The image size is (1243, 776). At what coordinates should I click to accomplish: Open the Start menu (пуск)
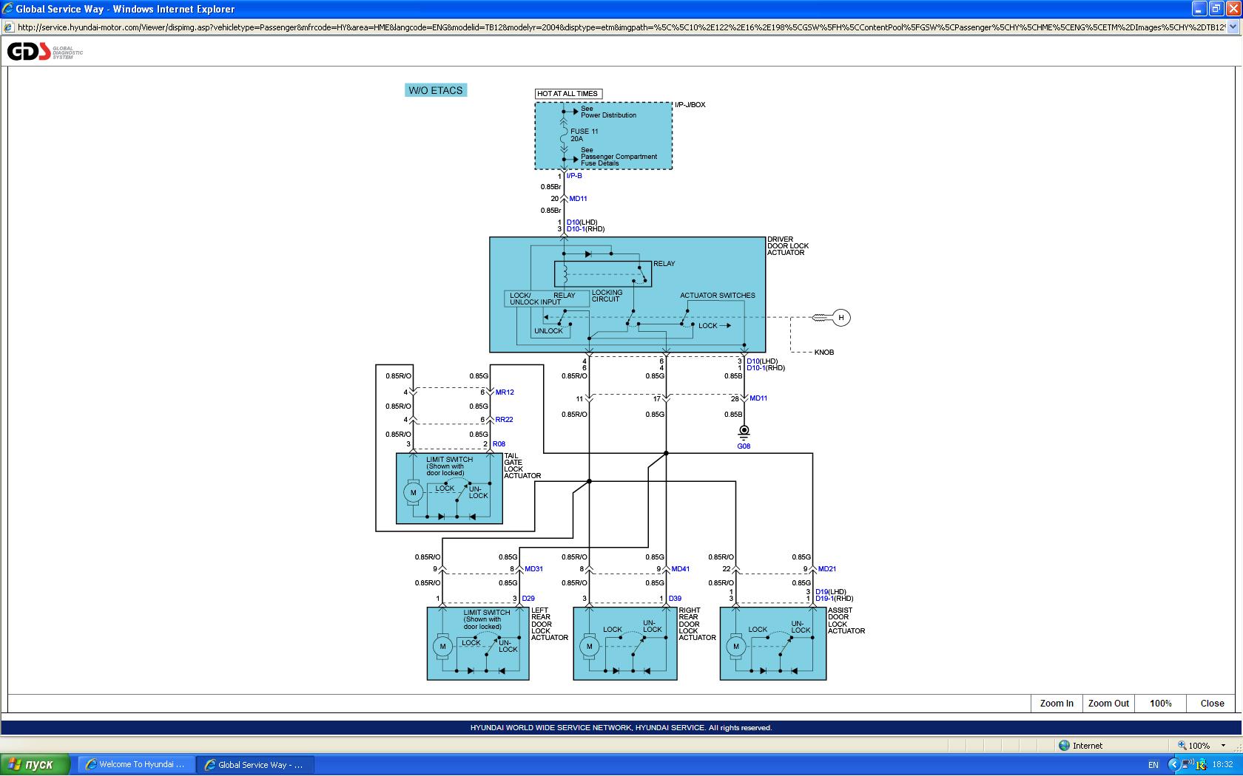[36, 764]
